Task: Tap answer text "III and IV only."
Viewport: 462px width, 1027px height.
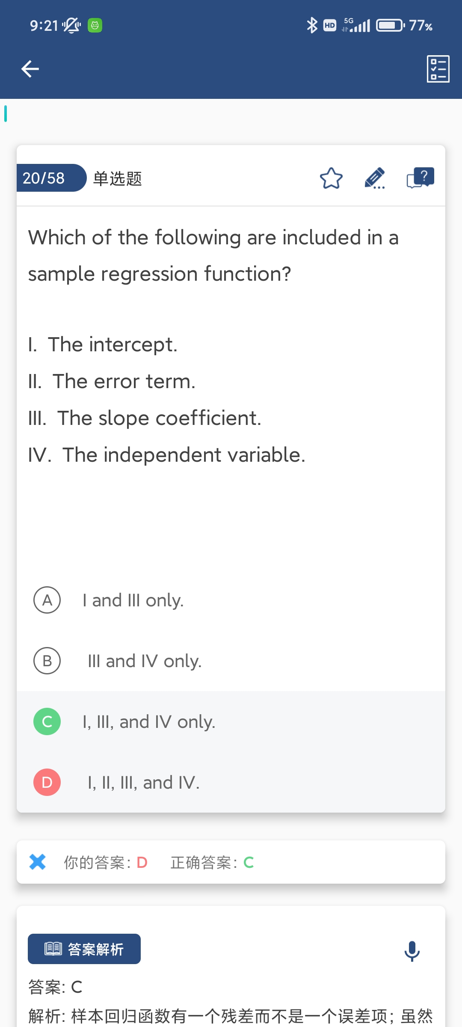Action: point(145,661)
